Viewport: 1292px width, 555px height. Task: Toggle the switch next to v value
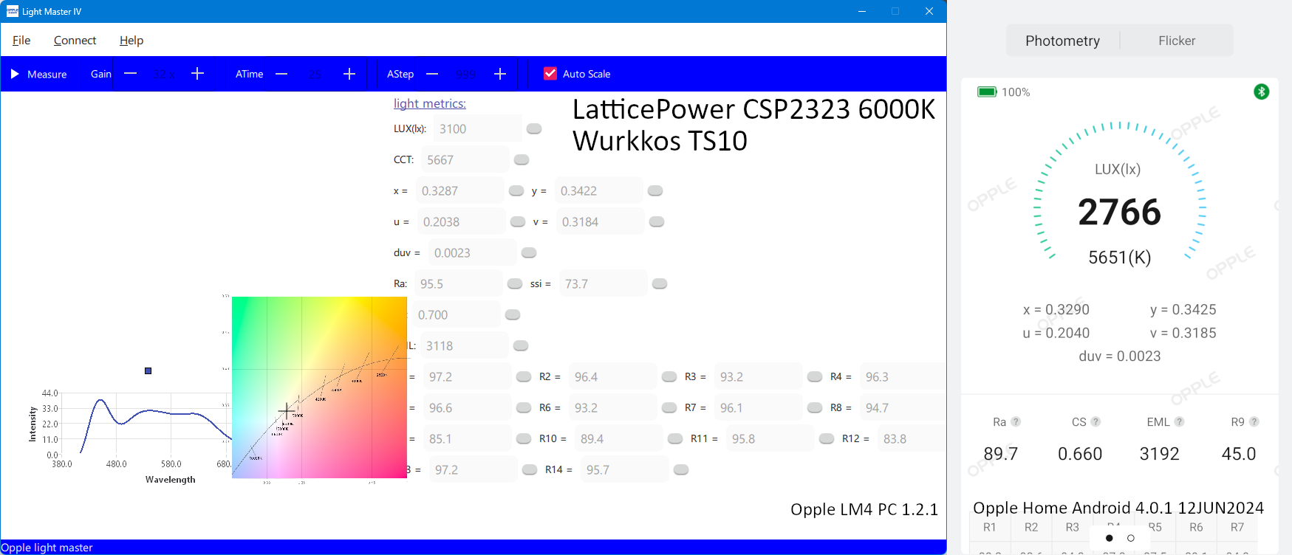click(x=657, y=221)
